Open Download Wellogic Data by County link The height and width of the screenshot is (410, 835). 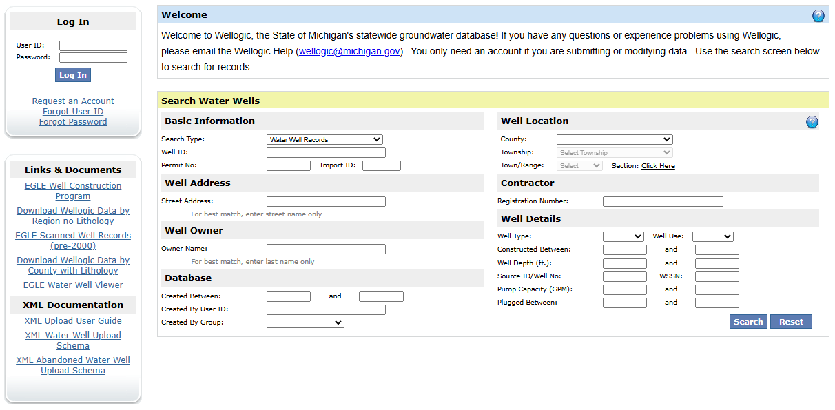tap(73, 265)
